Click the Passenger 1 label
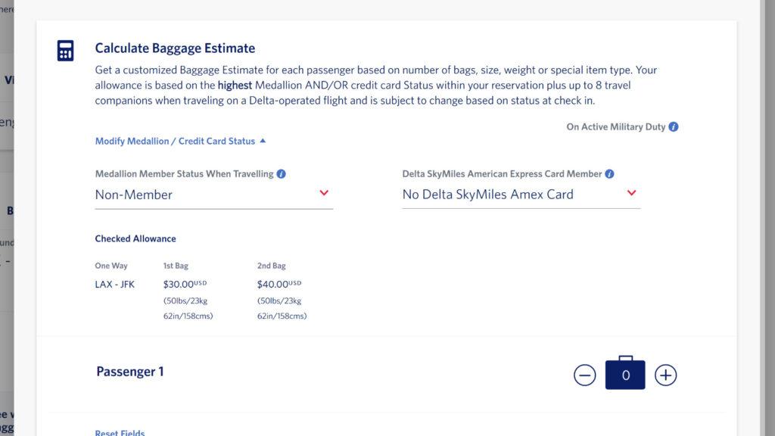This screenshot has width=775, height=436. pos(130,372)
